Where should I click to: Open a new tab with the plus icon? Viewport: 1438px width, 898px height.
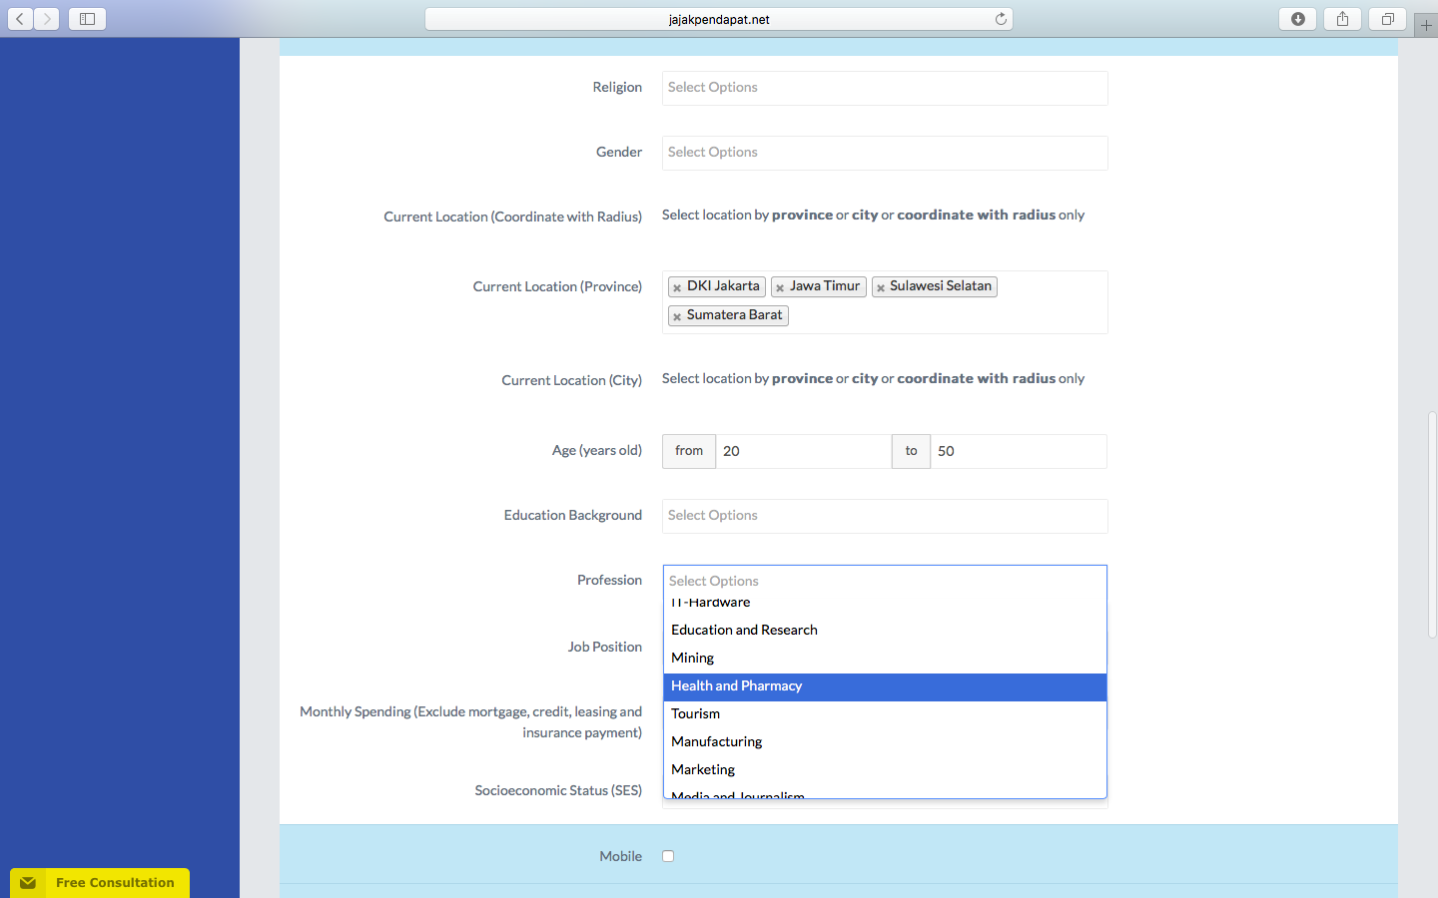[1425, 24]
